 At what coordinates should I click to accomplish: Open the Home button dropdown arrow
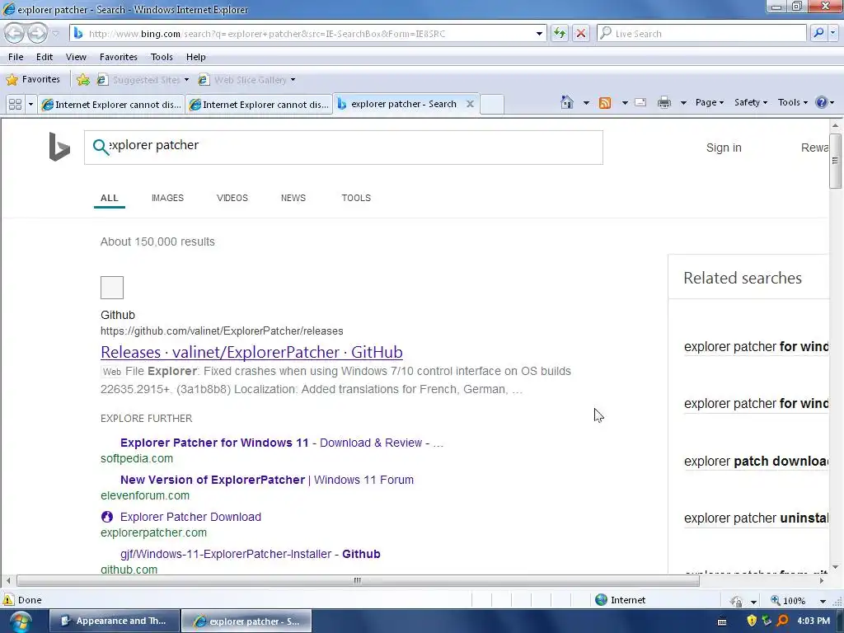click(x=586, y=102)
